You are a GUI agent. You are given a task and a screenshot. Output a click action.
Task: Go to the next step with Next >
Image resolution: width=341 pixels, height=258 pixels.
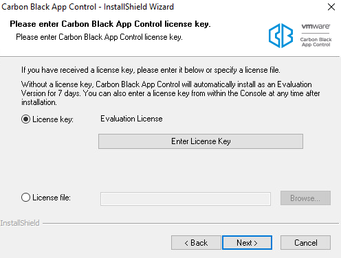pos(247,243)
